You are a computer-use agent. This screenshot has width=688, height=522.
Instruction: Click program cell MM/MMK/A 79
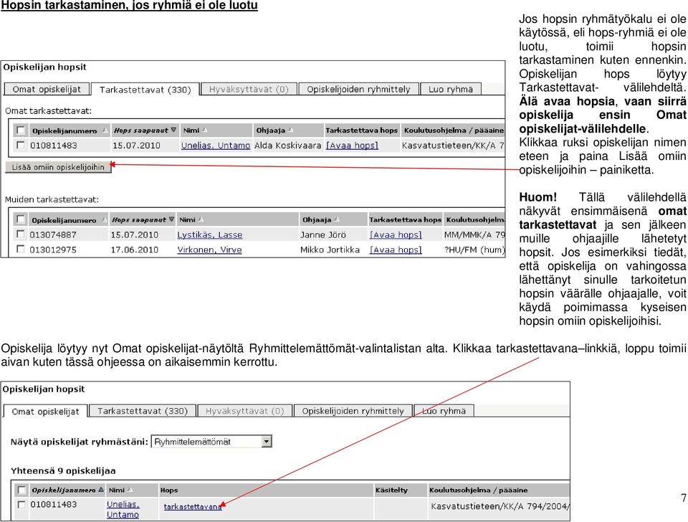[x=474, y=235]
